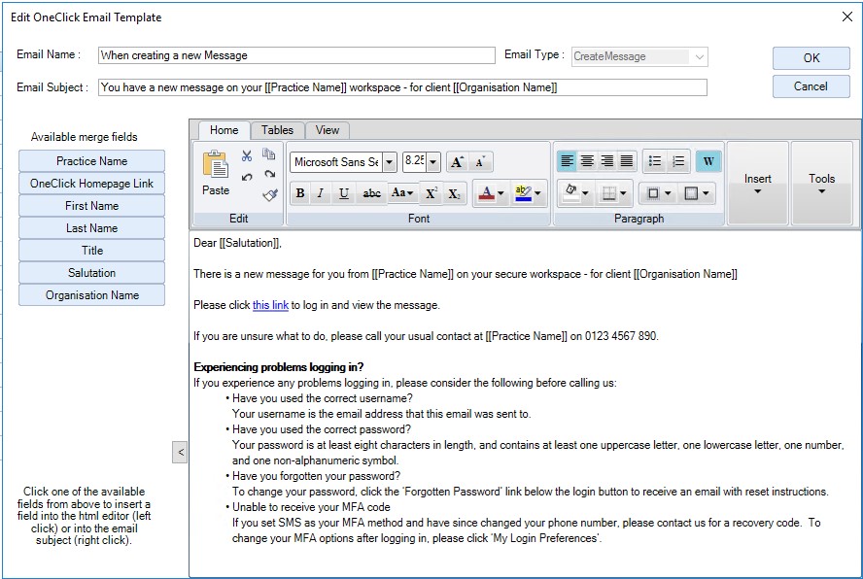Follow the 'this link' hyperlink

coord(270,305)
